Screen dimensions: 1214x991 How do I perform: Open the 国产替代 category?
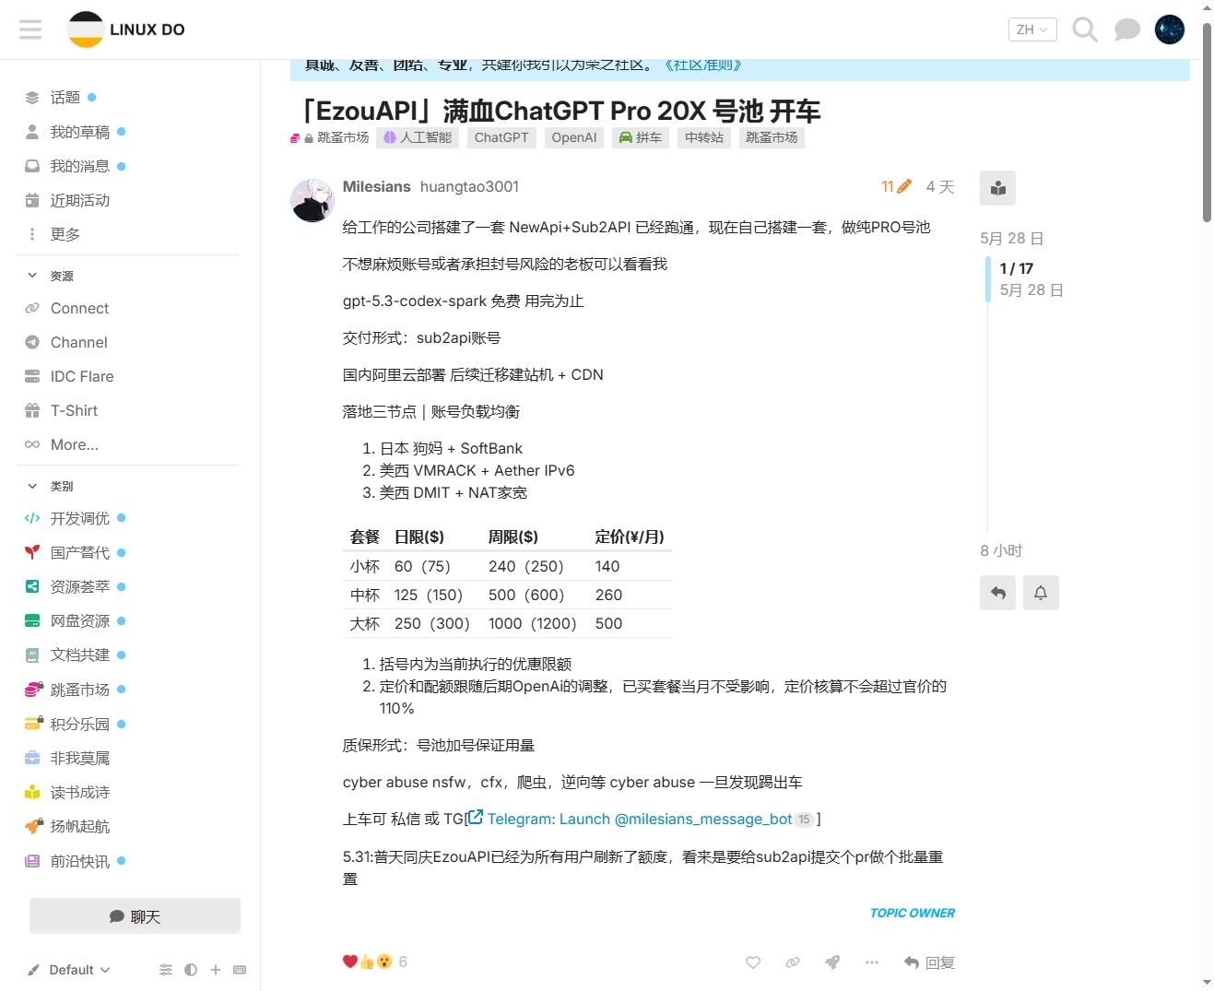(79, 552)
